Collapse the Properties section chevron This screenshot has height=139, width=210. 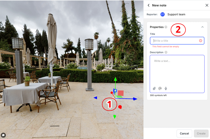click(202, 27)
